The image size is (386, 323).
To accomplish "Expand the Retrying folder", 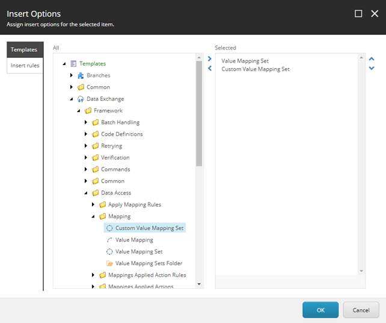I will pos(86,146).
